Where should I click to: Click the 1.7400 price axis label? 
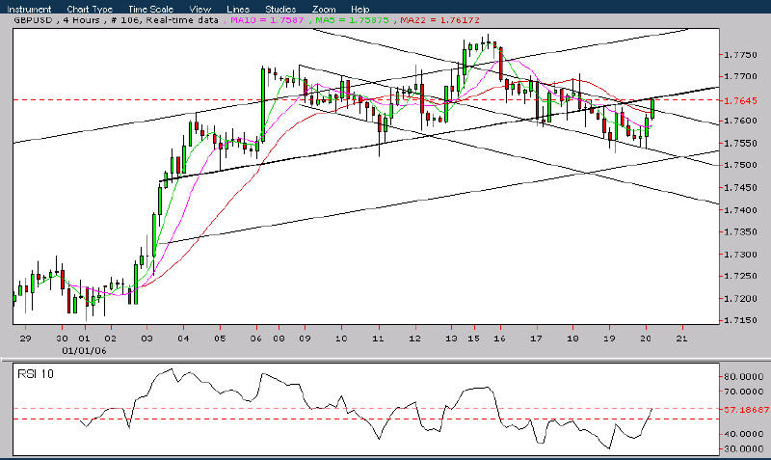[x=740, y=210]
